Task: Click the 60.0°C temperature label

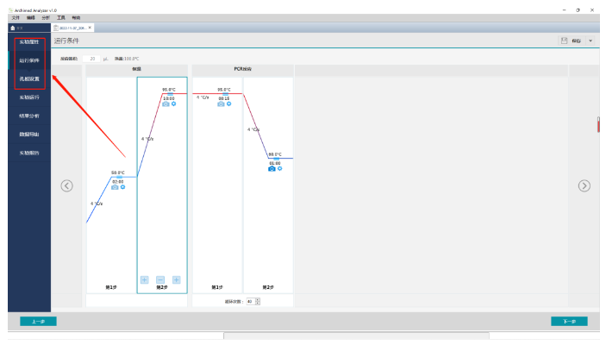Action: point(275,154)
